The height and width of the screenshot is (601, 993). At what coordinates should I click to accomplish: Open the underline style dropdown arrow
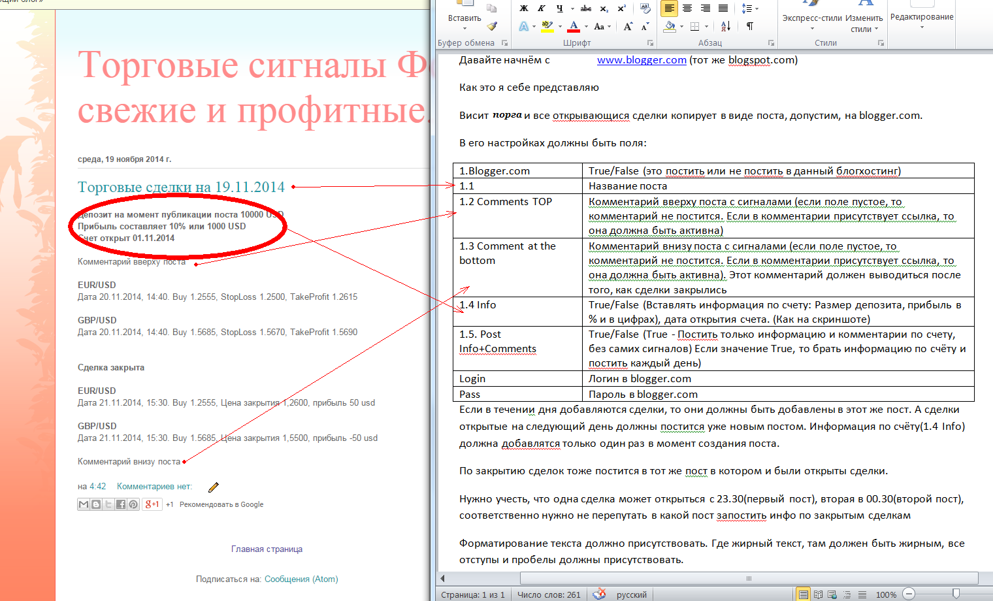tap(572, 8)
